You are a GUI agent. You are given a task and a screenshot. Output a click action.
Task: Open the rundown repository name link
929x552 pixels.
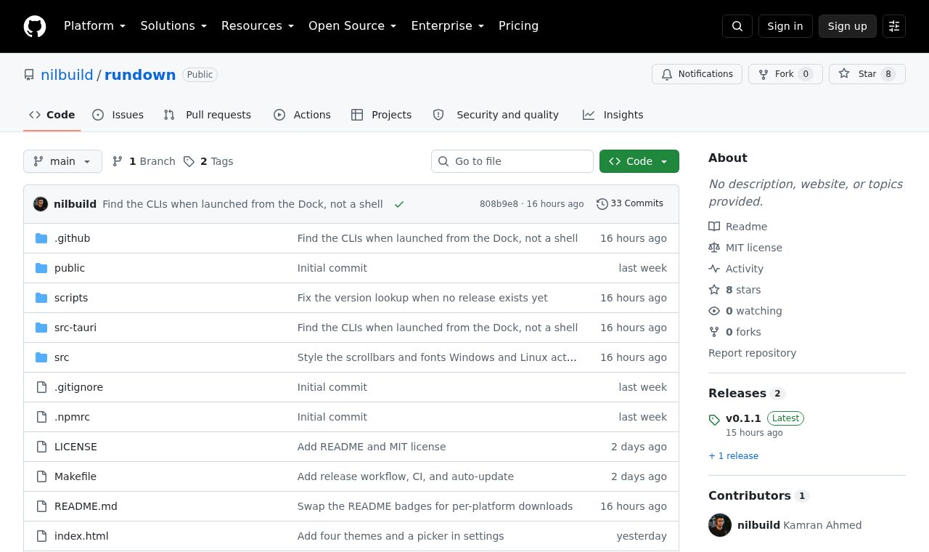140,75
